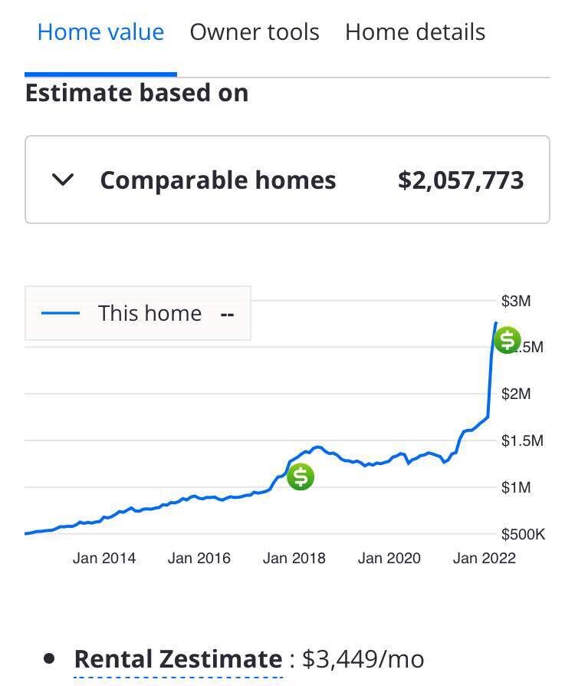This screenshot has height=686, width=575.
Task: Collapse the chevron next to Comparable homes
Action: coord(64,180)
